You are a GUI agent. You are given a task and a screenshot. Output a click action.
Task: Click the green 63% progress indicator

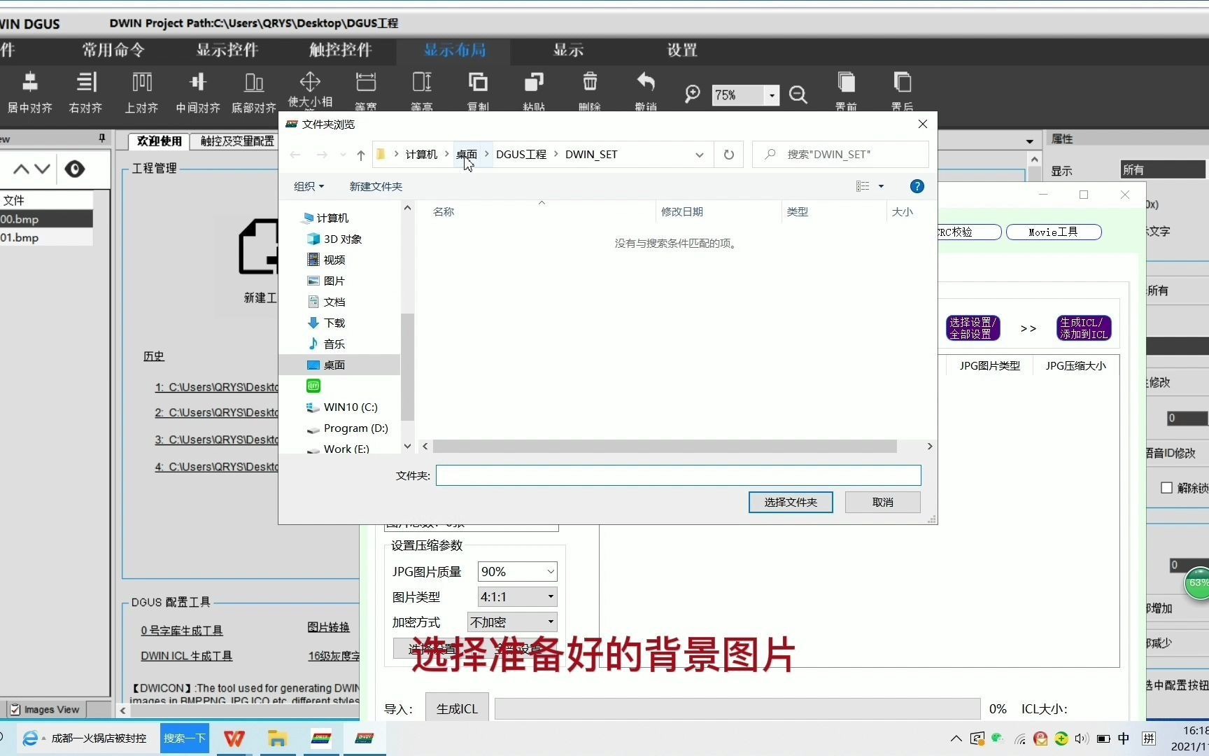tap(1197, 583)
